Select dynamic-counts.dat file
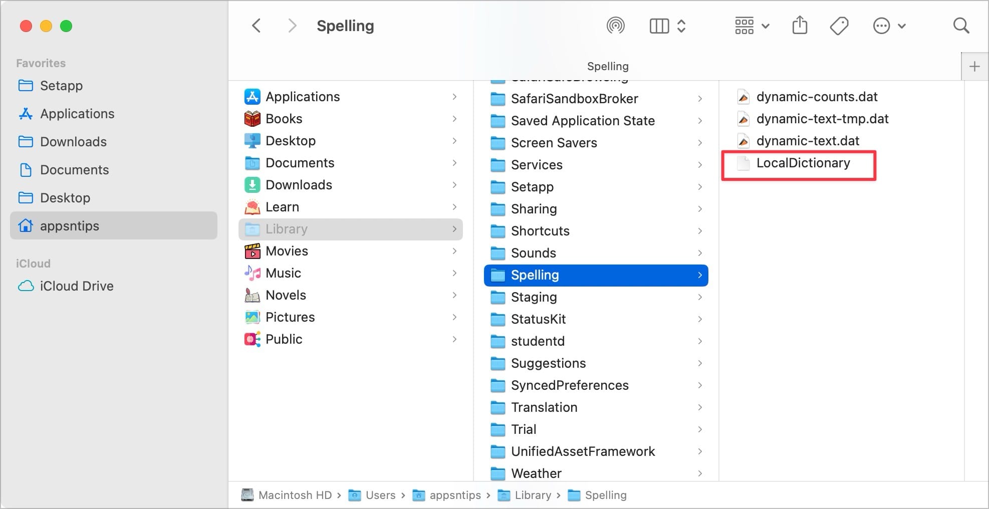Image resolution: width=989 pixels, height=509 pixels. click(x=817, y=97)
